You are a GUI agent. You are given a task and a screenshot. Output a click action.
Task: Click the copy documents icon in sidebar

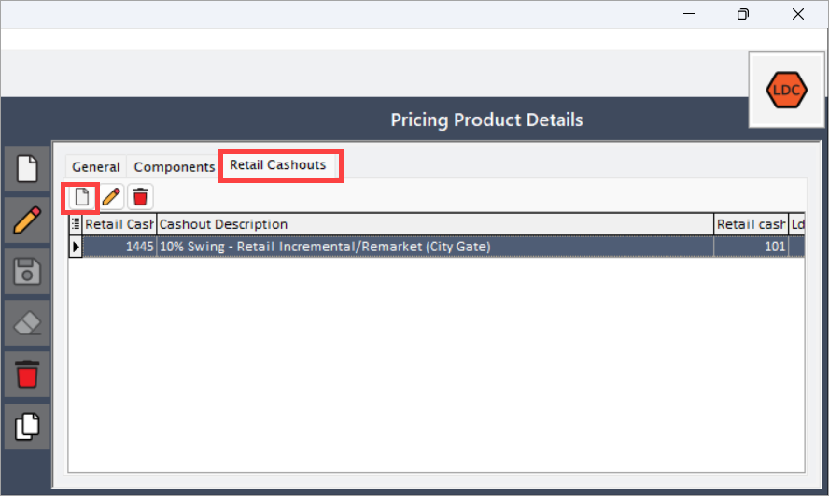point(27,426)
